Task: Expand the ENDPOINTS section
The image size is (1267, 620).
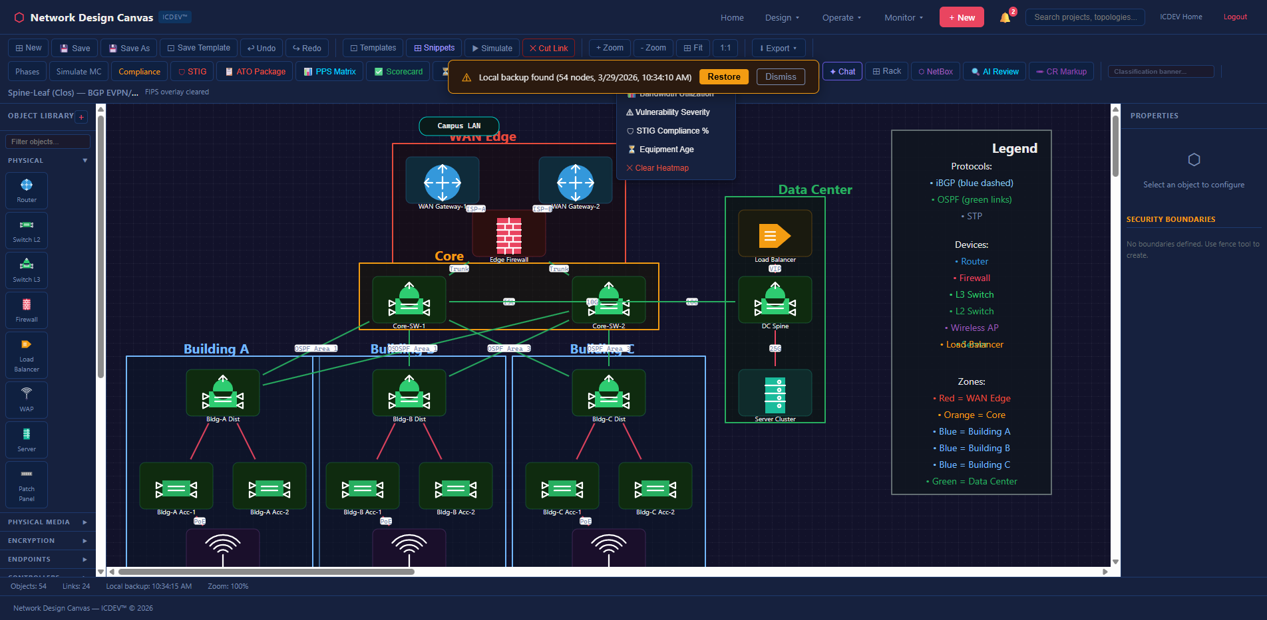Action: tap(48, 560)
